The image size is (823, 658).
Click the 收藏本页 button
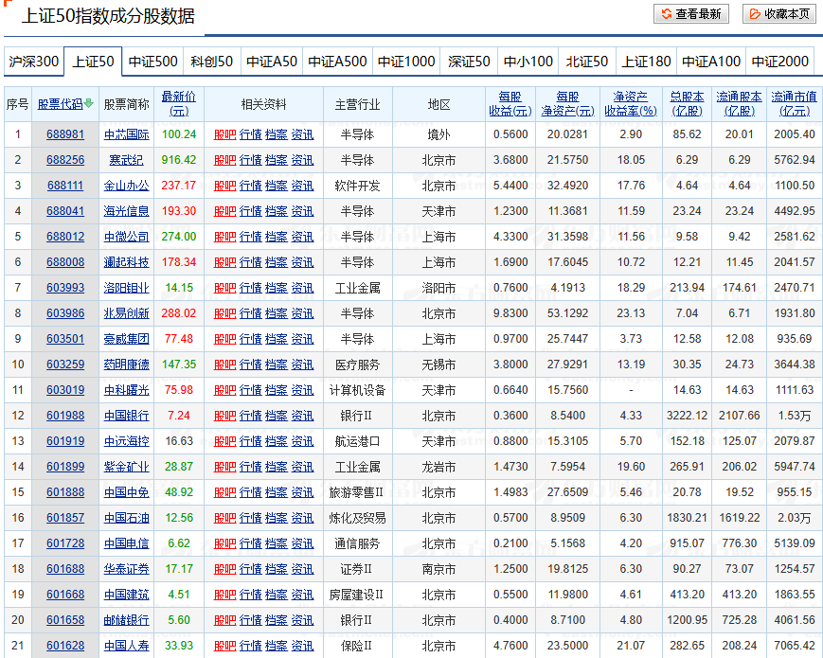click(x=779, y=13)
